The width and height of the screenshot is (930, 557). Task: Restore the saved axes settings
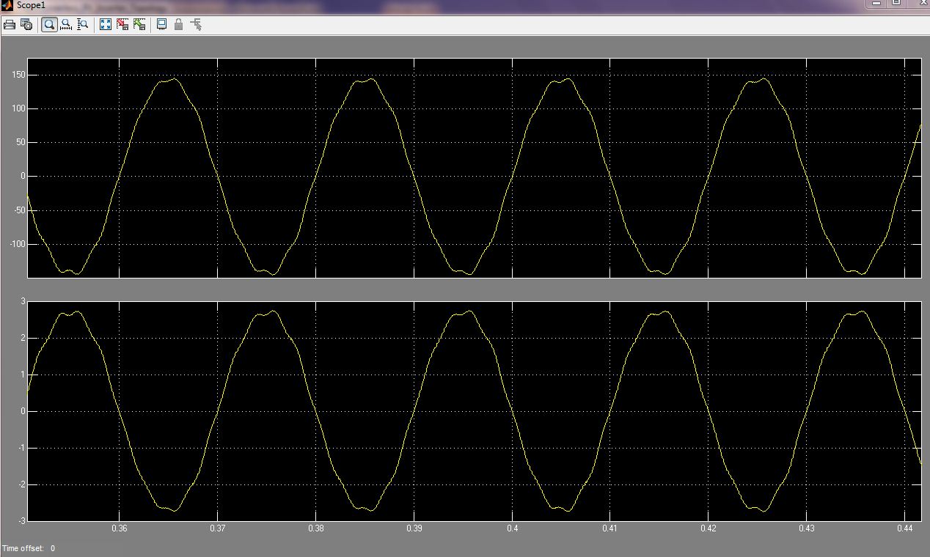coord(139,25)
